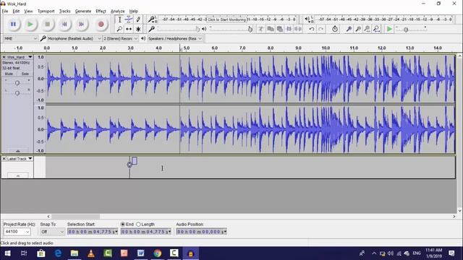The image size is (463, 260).
Task: Open the Snap To dropdown
Action: (52, 232)
